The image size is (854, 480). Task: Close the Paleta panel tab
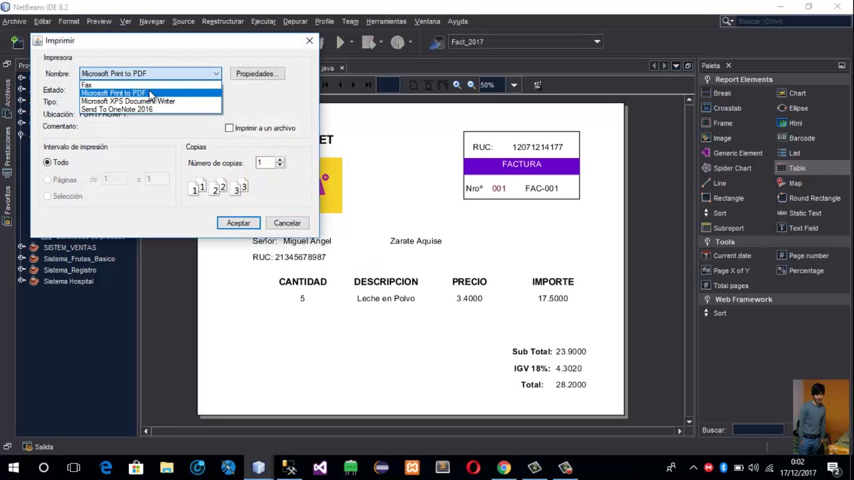coord(729,65)
